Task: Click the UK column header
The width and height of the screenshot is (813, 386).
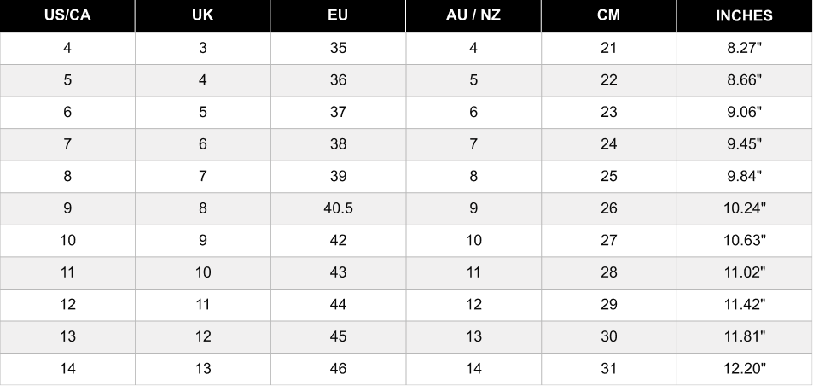Action: (x=203, y=15)
